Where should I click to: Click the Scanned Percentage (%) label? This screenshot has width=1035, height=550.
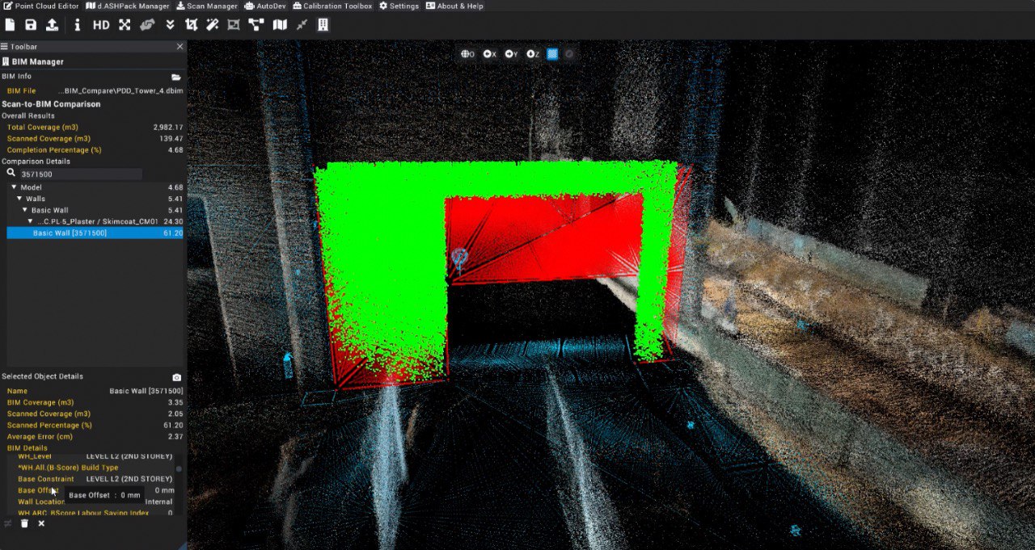[x=49, y=425]
